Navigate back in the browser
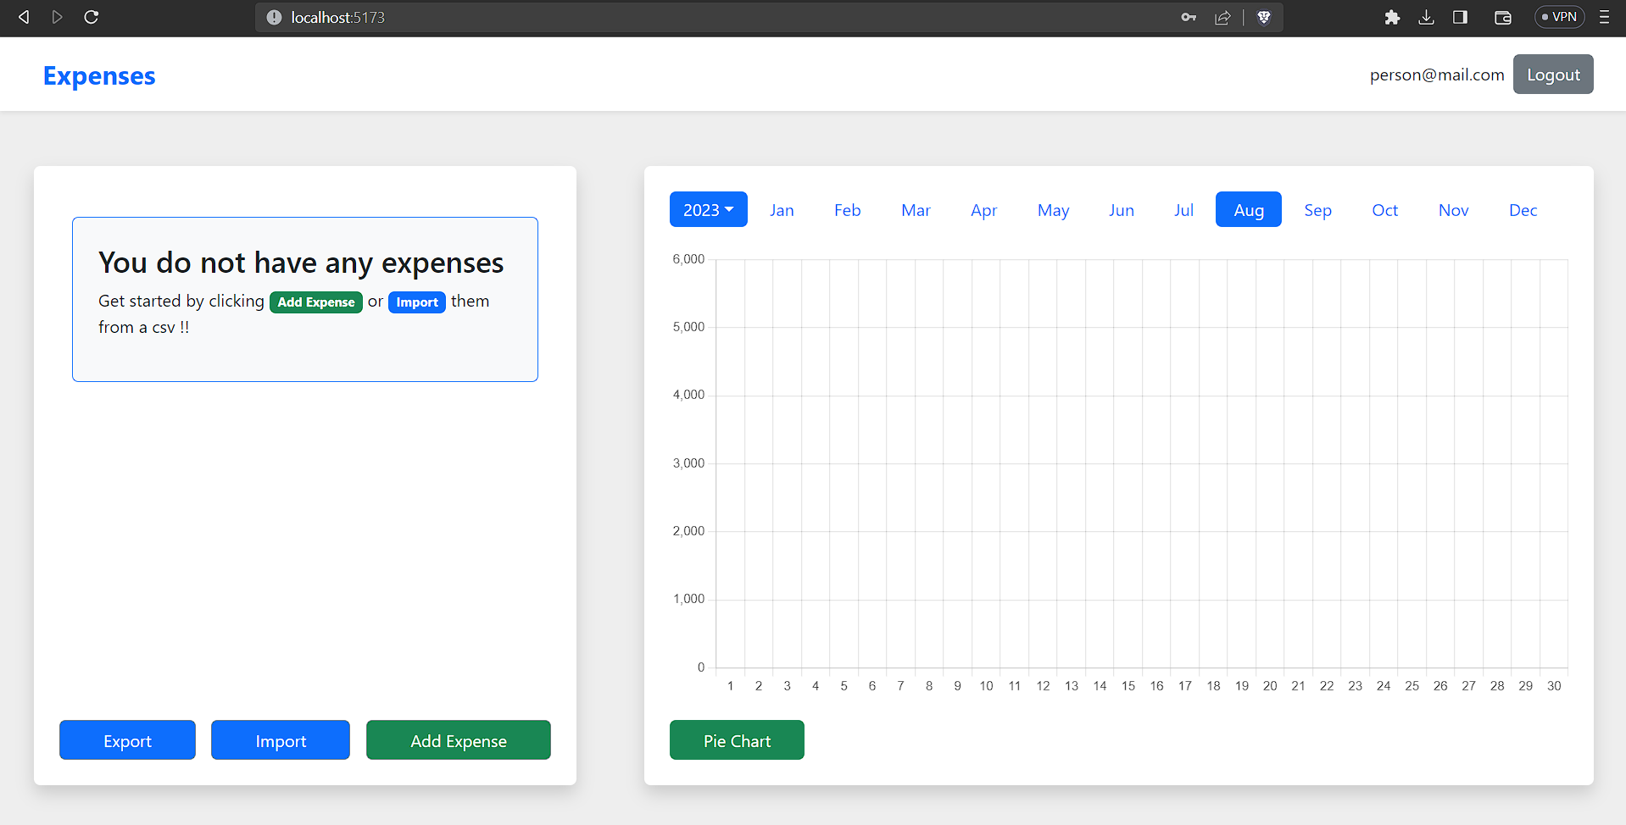Viewport: 1626px width, 825px height. 23,17
